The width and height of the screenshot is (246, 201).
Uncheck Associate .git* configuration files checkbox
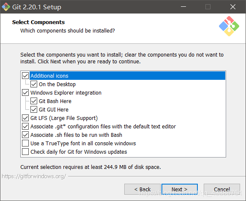coord(25,127)
